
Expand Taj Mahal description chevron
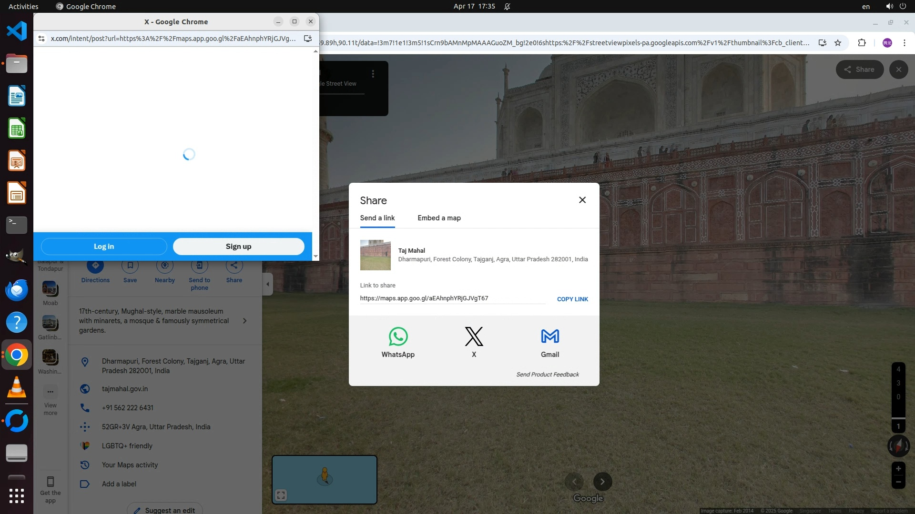click(x=244, y=321)
